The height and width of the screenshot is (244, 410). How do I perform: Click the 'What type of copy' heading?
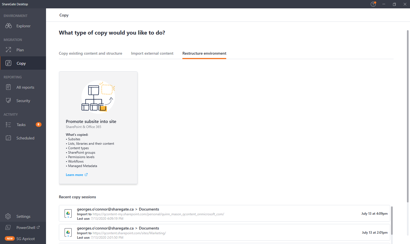coord(112,33)
